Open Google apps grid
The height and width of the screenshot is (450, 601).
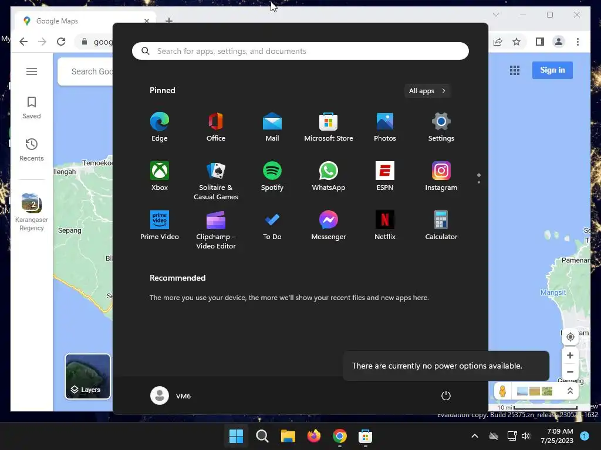(x=515, y=70)
